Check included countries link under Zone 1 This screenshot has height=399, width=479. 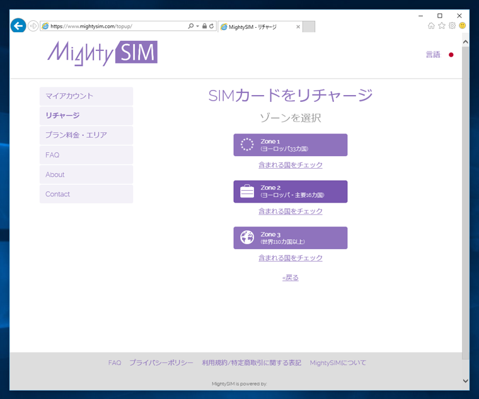pos(291,165)
